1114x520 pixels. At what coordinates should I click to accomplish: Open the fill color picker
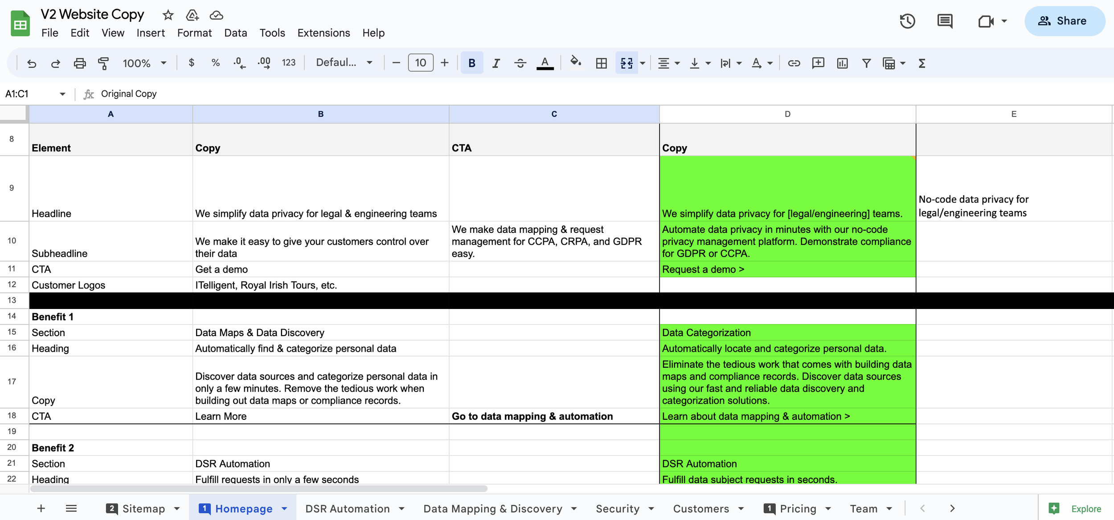tap(575, 62)
